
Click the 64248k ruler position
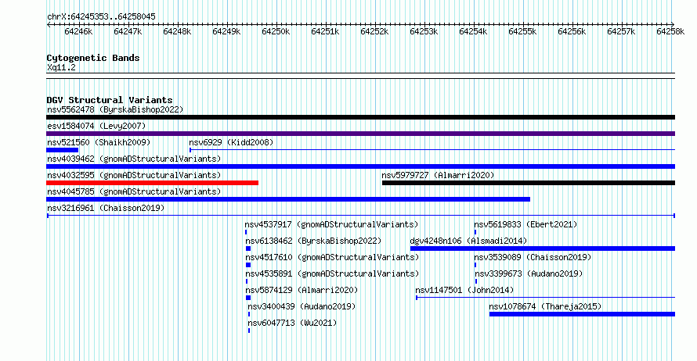177,31
